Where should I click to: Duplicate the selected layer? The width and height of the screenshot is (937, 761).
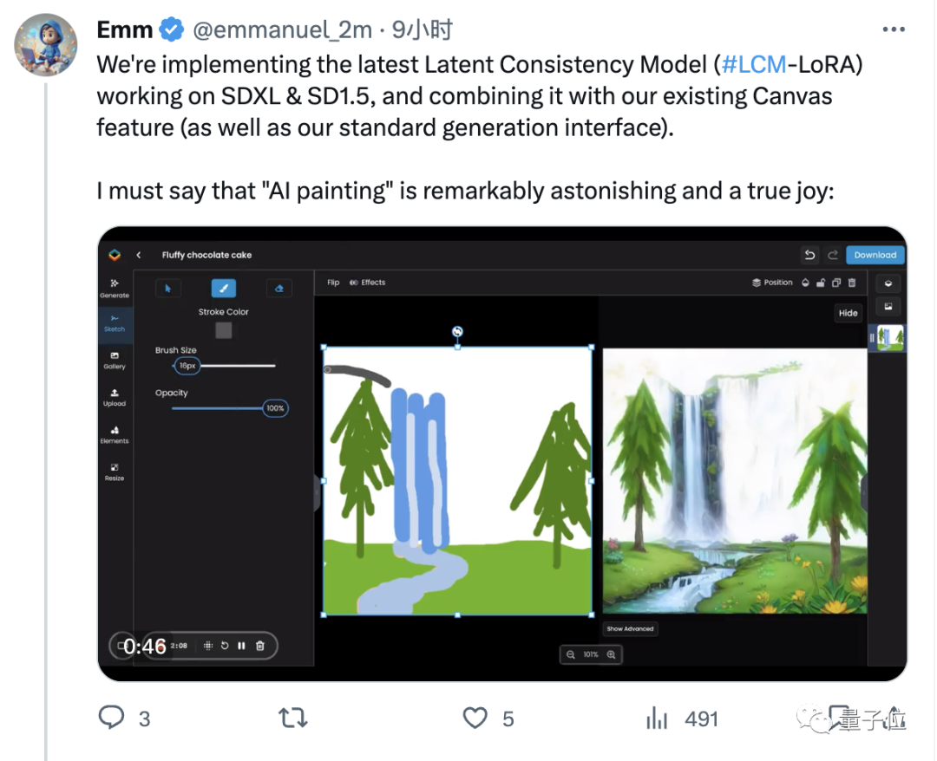pyautogui.click(x=836, y=283)
